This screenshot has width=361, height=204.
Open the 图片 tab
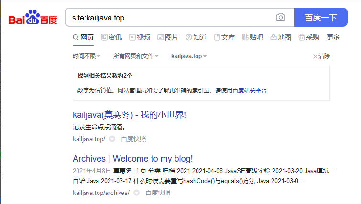pos(168,37)
